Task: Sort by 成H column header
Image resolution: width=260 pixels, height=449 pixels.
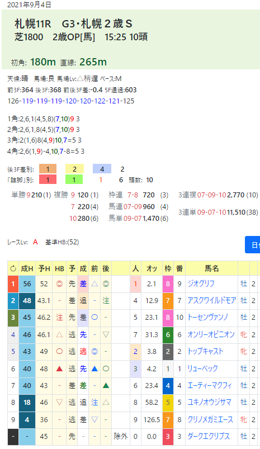Action: [27, 268]
